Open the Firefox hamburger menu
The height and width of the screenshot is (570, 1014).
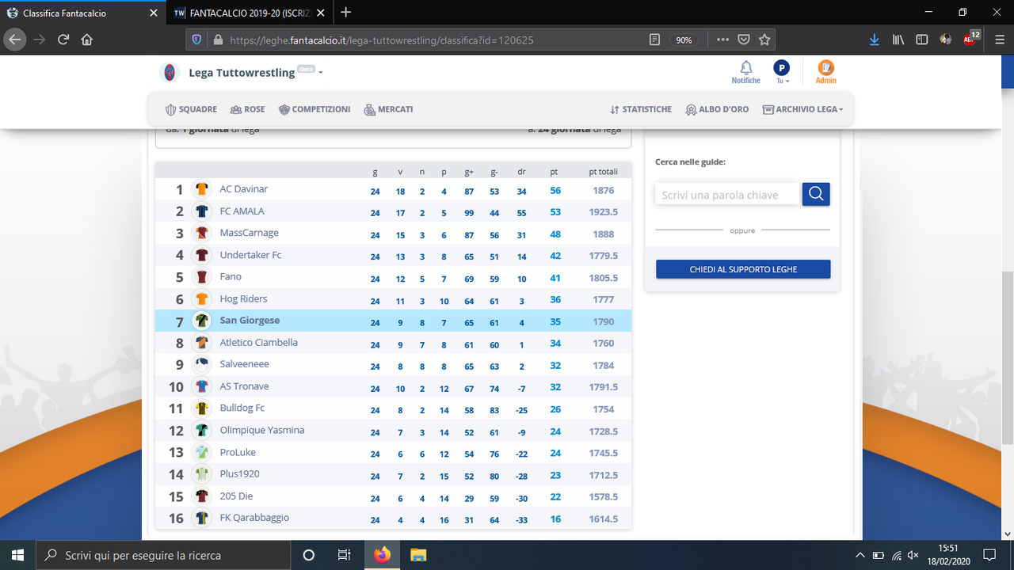[x=1000, y=39]
